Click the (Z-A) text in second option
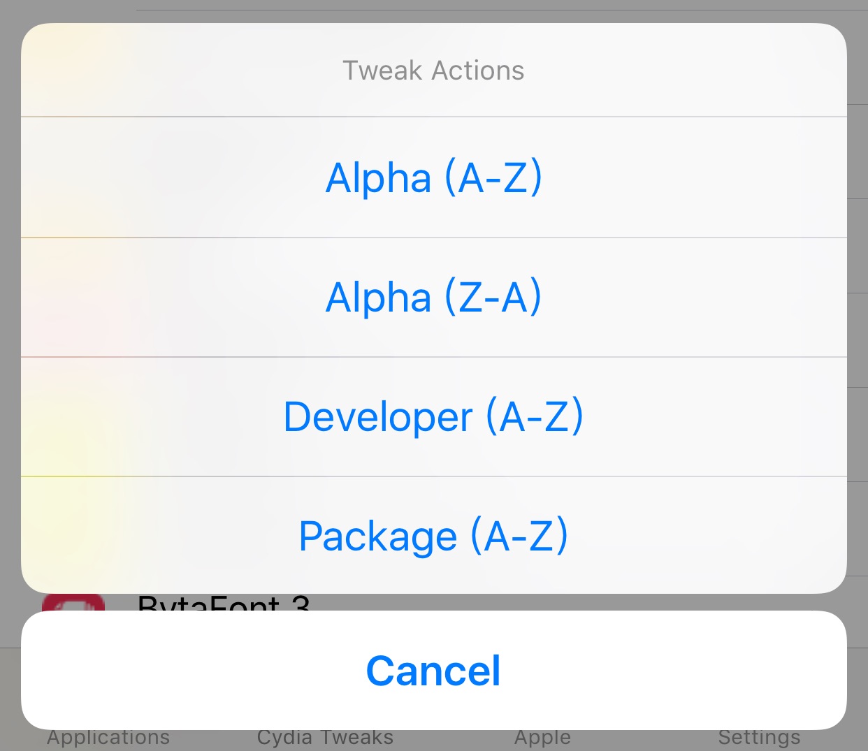Screen dimensions: 868x751 pyautogui.click(x=493, y=298)
